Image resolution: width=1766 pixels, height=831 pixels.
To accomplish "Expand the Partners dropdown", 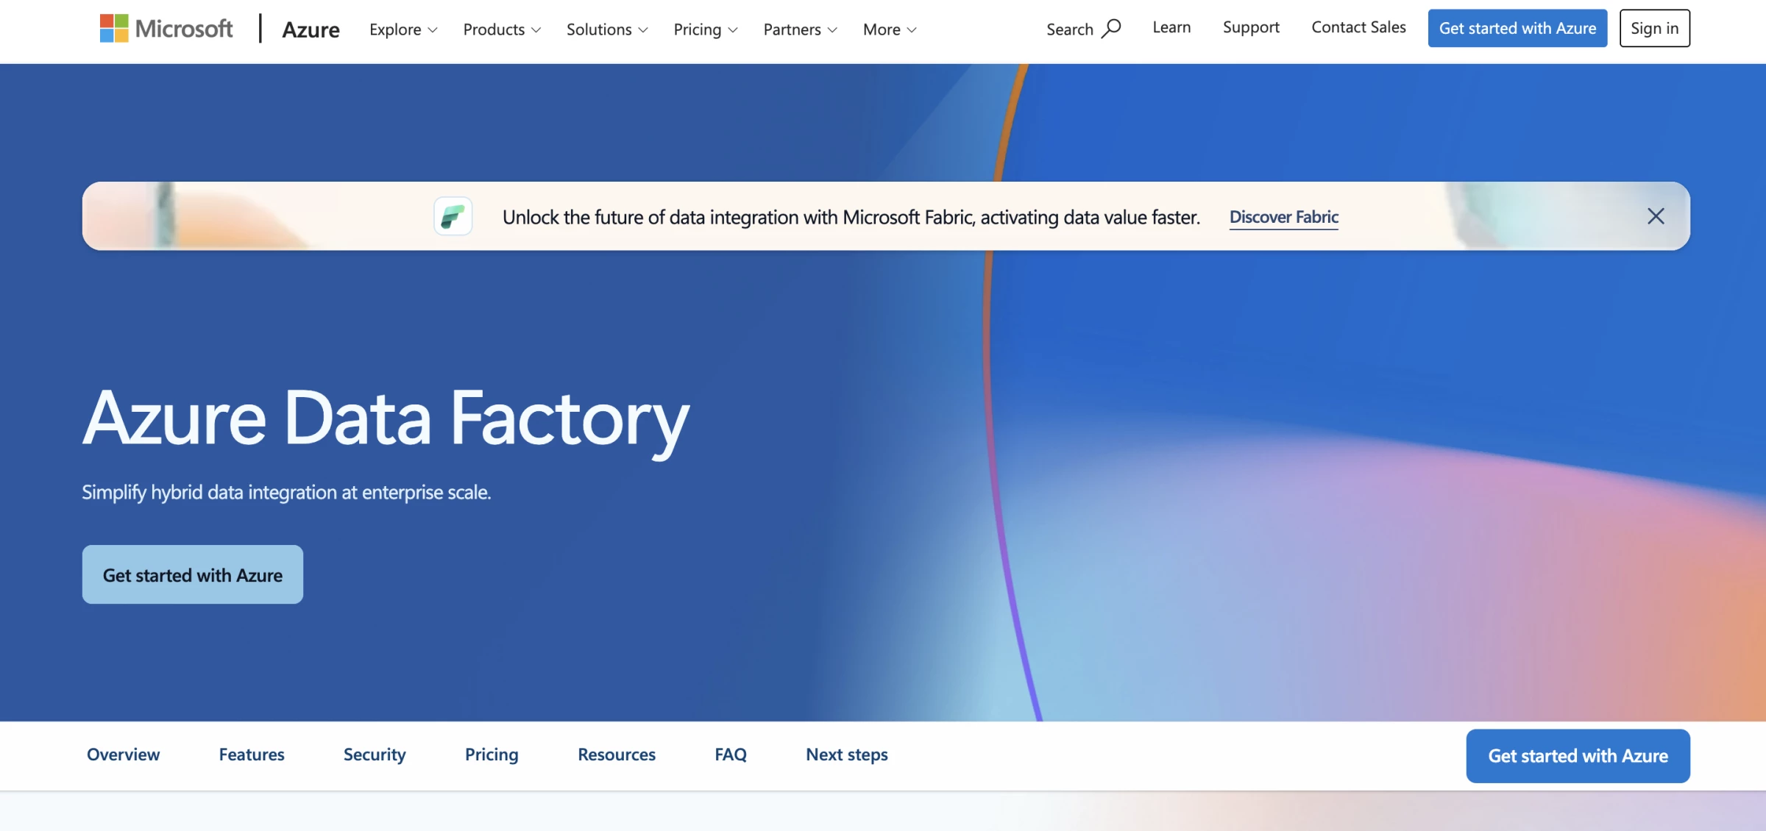I will pyautogui.click(x=800, y=29).
